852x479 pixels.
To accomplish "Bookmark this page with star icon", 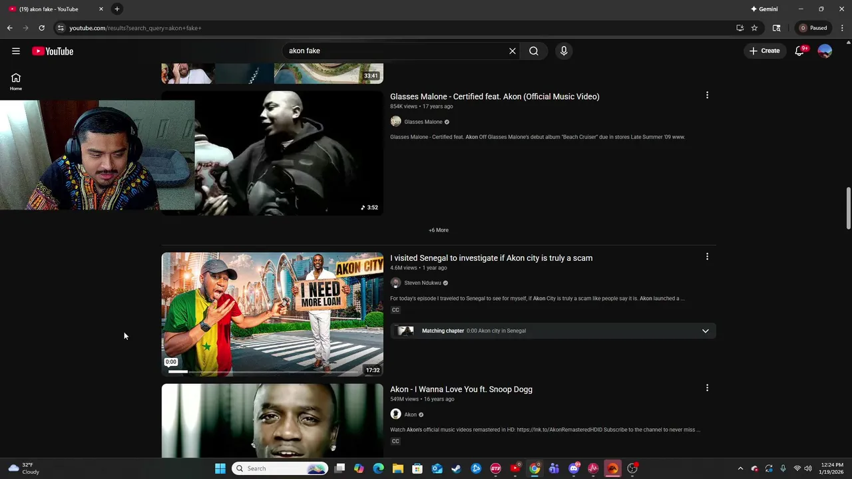I will pos(754,28).
